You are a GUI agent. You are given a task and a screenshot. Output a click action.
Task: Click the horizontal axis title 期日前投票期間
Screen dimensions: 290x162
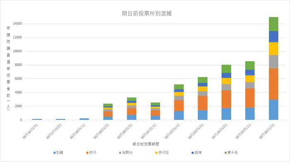tap(146, 144)
